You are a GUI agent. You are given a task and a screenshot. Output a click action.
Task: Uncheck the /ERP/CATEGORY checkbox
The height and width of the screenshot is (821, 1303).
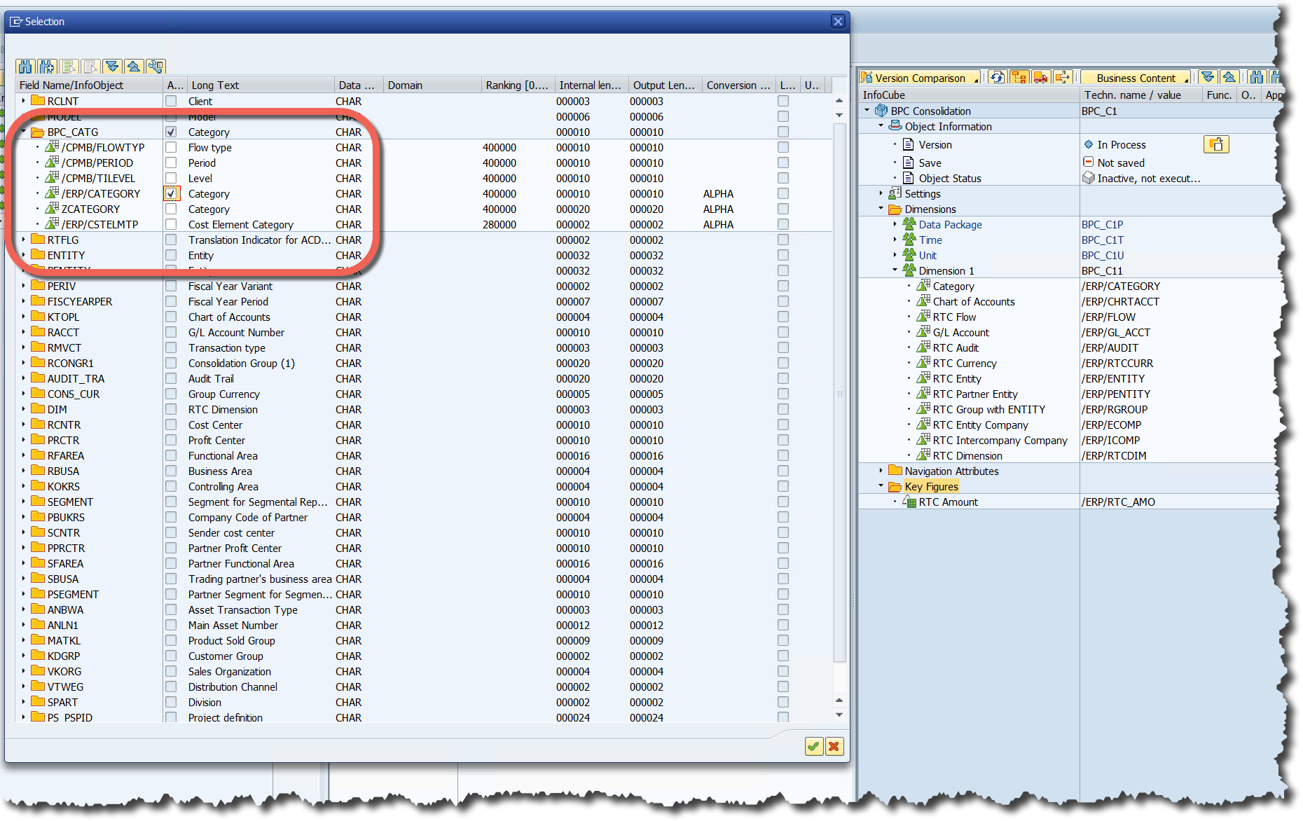click(171, 194)
